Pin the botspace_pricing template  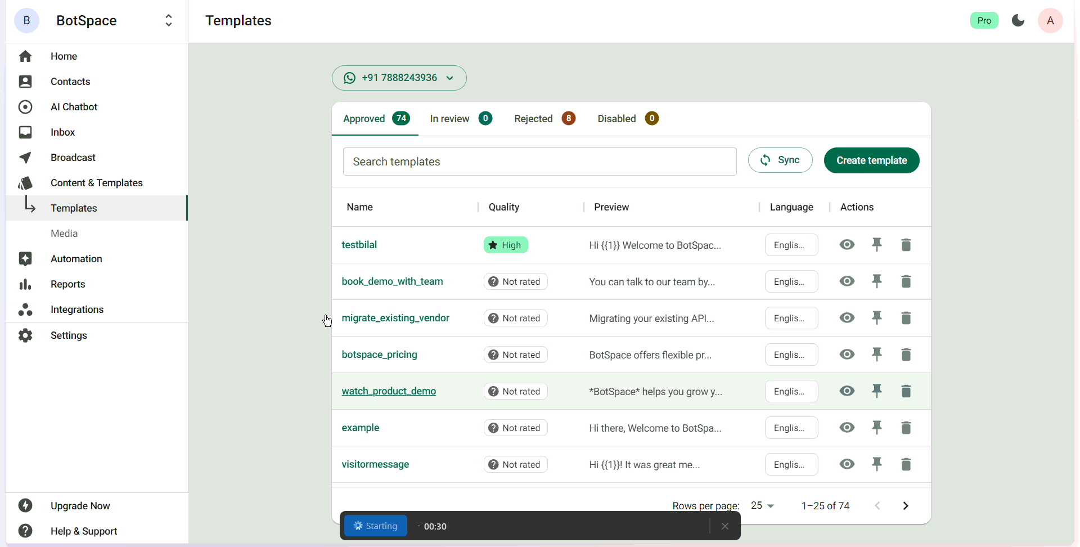[877, 355]
